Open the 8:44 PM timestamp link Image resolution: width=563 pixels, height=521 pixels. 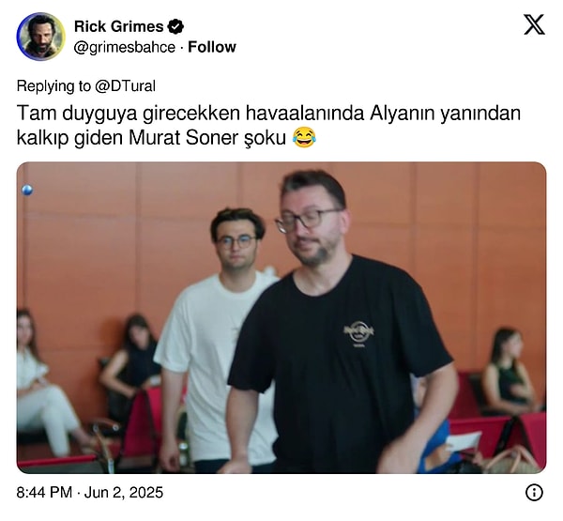coord(44,492)
